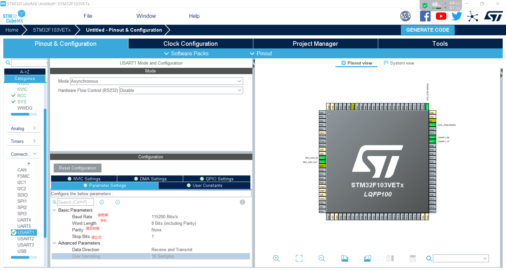This screenshot has height=271, width=506.
Task: Click the category search magnifier icon
Action: tap(8, 63)
